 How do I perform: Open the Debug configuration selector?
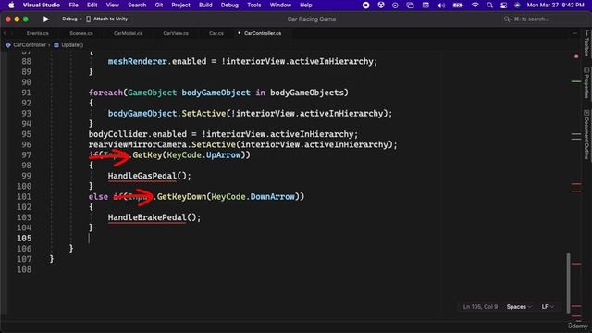(x=69, y=18)
